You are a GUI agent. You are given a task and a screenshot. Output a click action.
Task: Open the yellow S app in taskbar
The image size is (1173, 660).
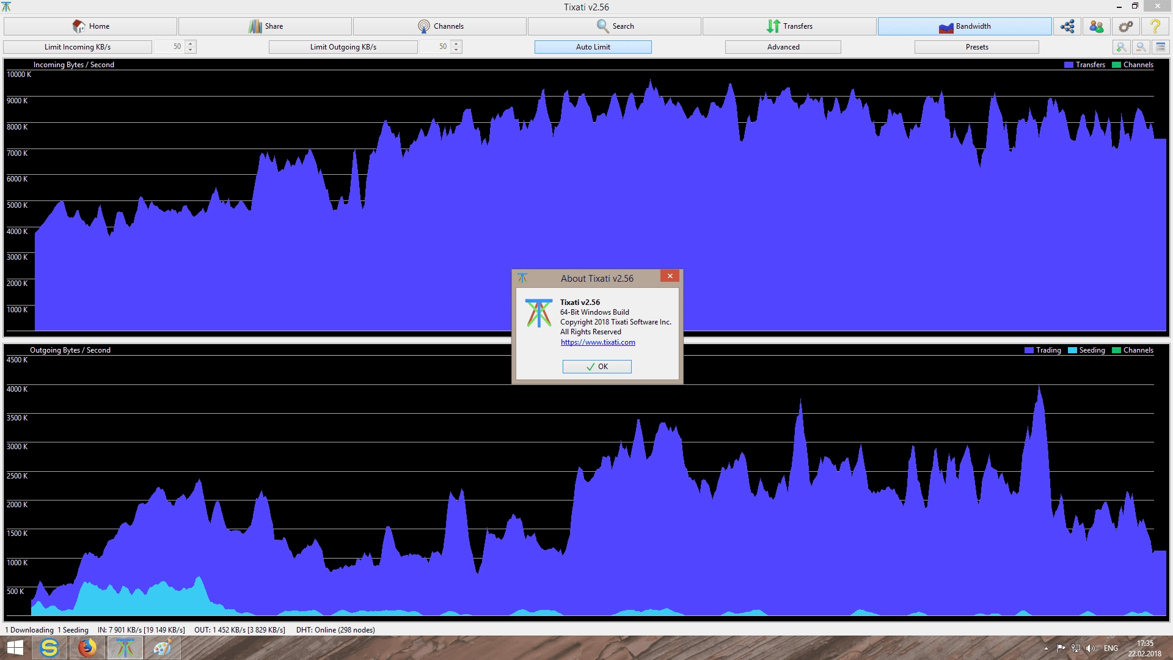coord(49,648)
